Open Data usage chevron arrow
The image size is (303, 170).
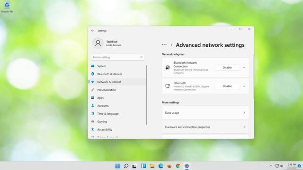[x=244, y=112]
